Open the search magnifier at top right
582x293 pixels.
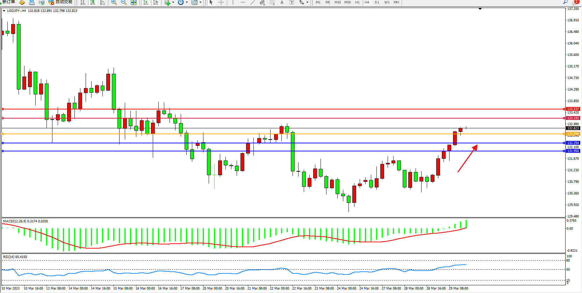pos(565,2)
